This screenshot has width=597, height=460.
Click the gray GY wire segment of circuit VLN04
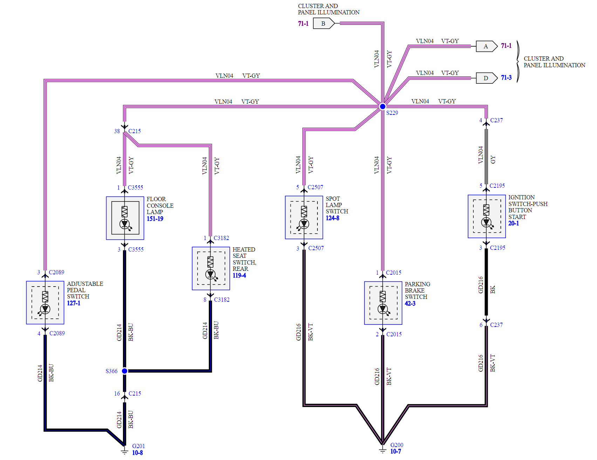(x=486, y=158)
